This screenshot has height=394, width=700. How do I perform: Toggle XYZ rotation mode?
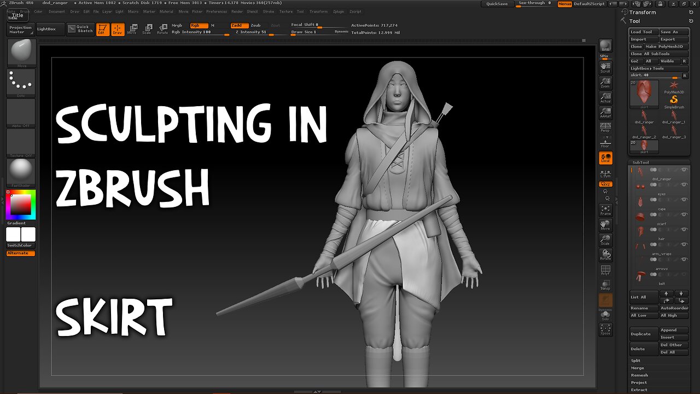click(x=605, y=184)
